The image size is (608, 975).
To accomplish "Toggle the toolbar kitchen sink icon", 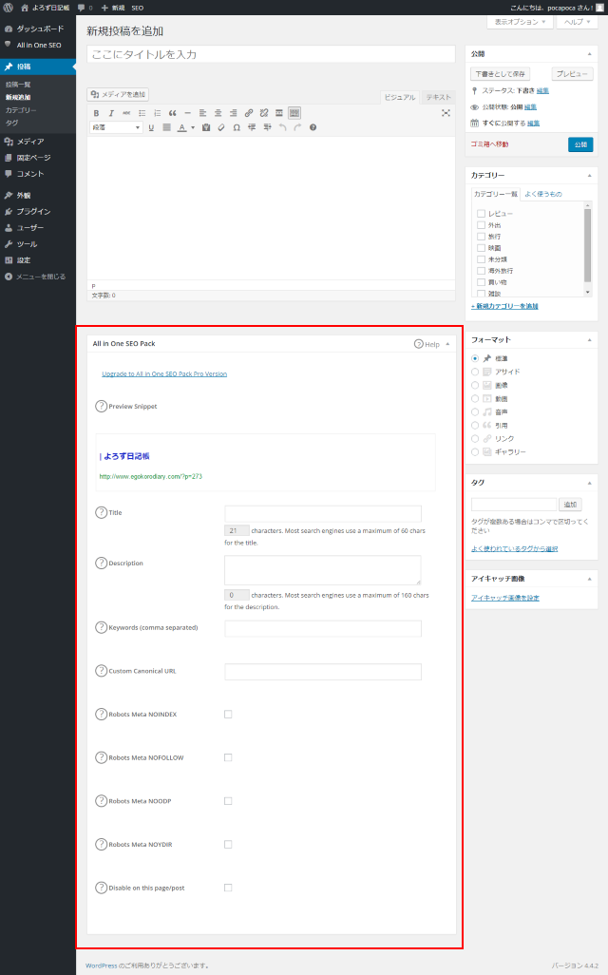I will pyautogui.click(x=294, y=113).
